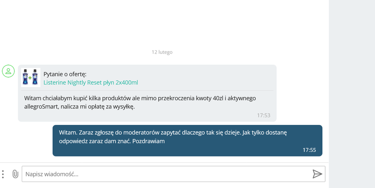Image resolution: width=375 pixels, height=188 pixels.
Task: Open the Listerine product thumbnail image
Action: tap(31, 77)
